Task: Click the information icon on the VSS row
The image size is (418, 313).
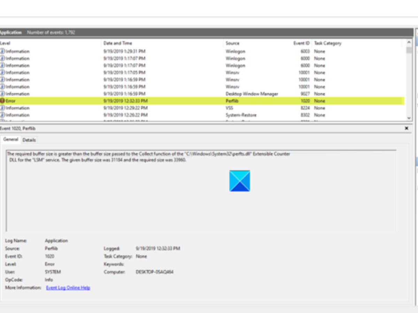Action: pyautogui.click(x=2, y=108)
